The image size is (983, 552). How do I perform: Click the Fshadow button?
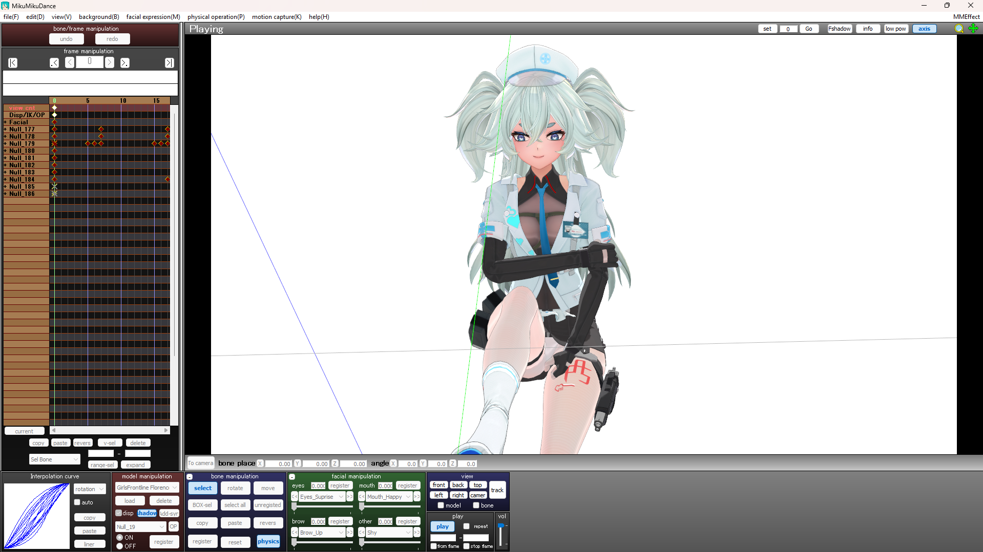pos(839,29)
